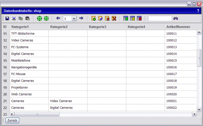Click the vertical scrollbar down arrow

199,110
